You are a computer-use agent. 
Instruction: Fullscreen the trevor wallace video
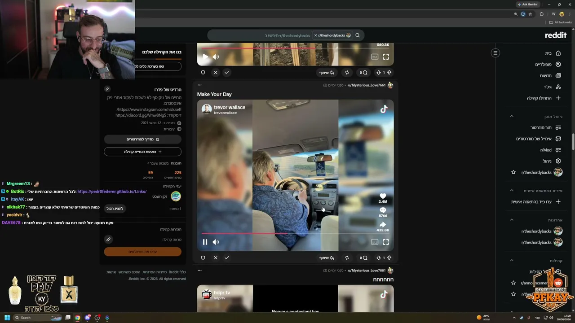pyautogui.click(x=386, y=242)
